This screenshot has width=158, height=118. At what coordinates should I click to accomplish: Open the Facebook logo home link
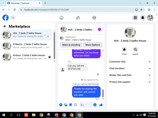coord(5,18)
